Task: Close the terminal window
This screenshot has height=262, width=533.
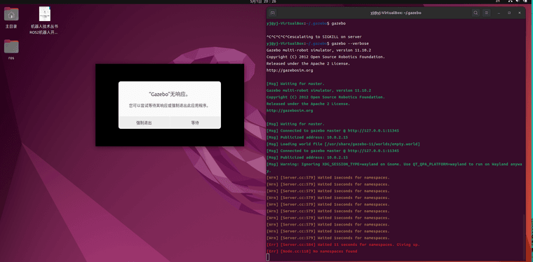Action: point(520,13)
